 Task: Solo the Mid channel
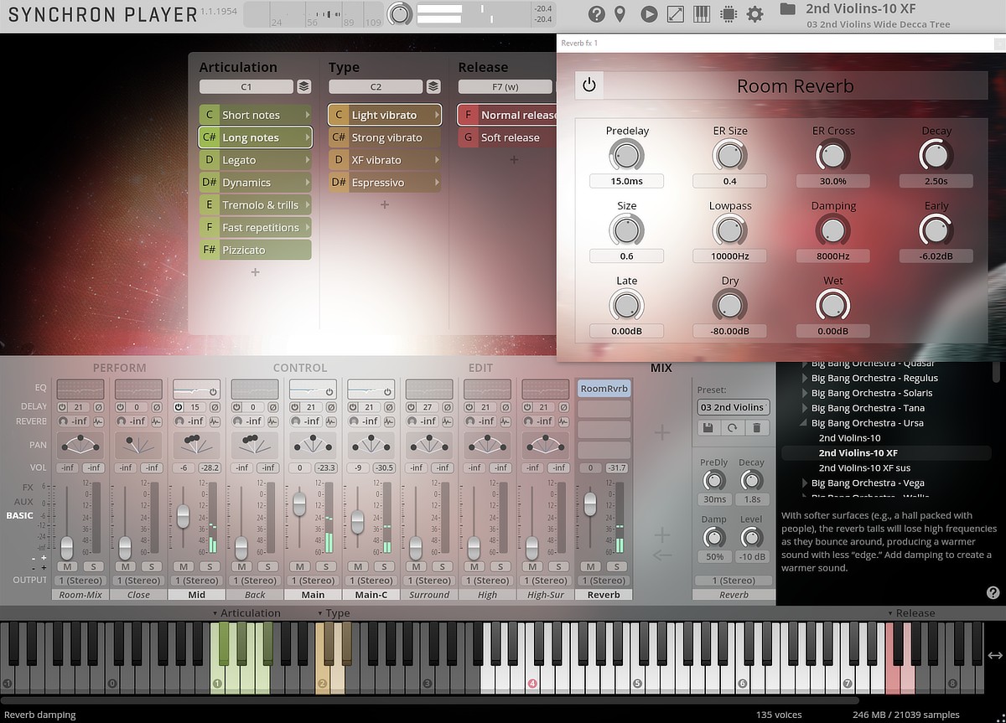pos(210,567)
